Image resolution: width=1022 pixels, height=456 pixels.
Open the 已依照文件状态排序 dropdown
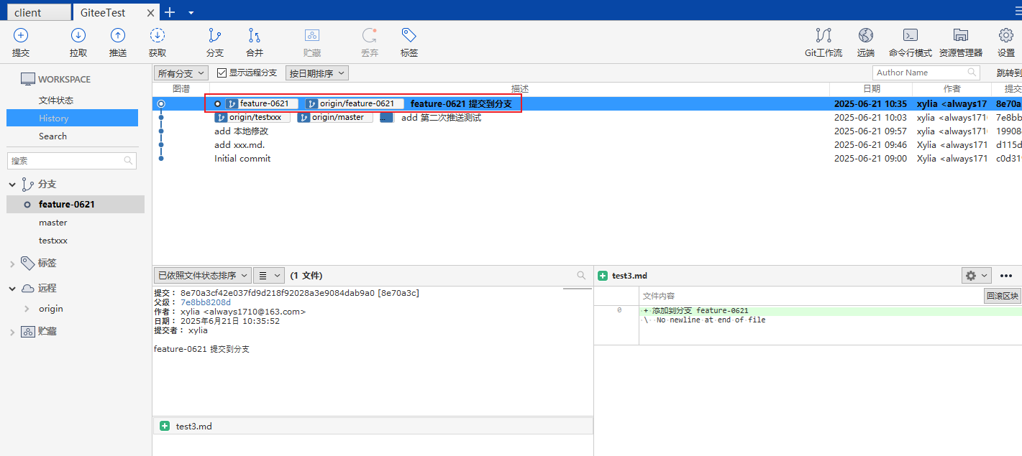(x=202, y=276)
